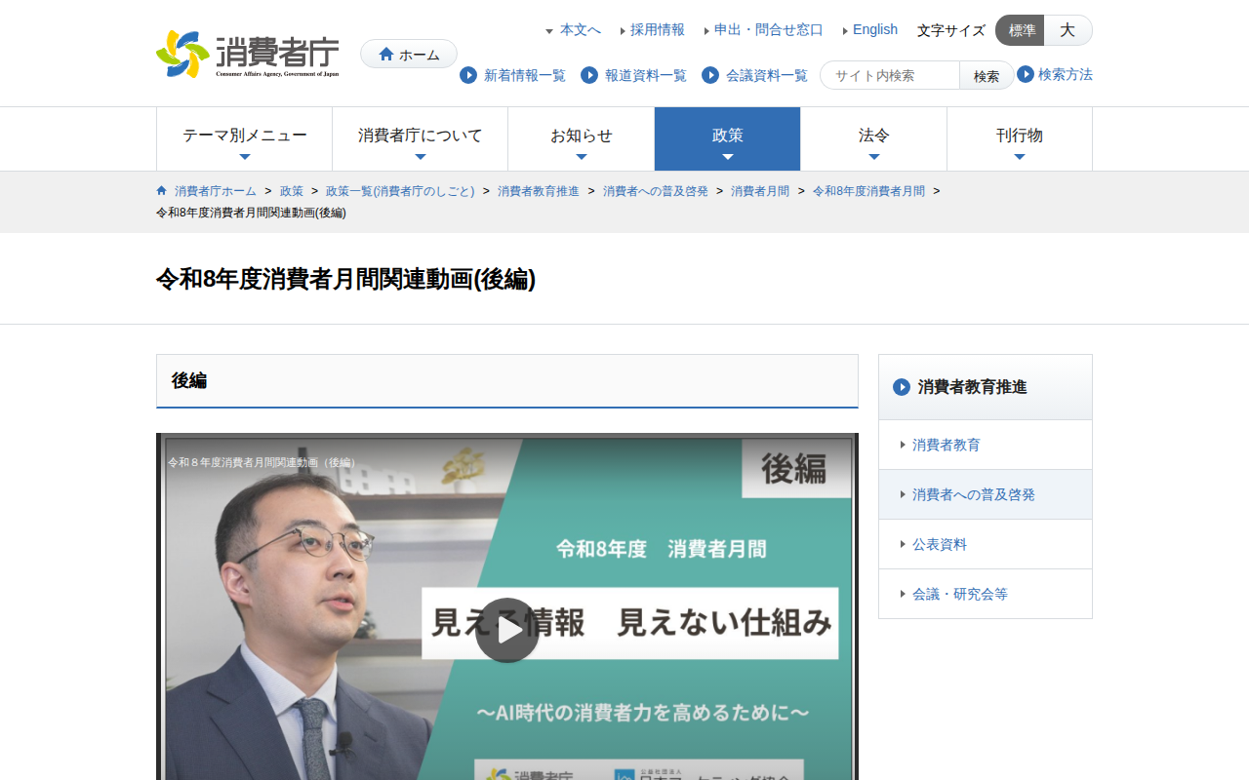Click the Consumer Affairs Agency logo

248,55
